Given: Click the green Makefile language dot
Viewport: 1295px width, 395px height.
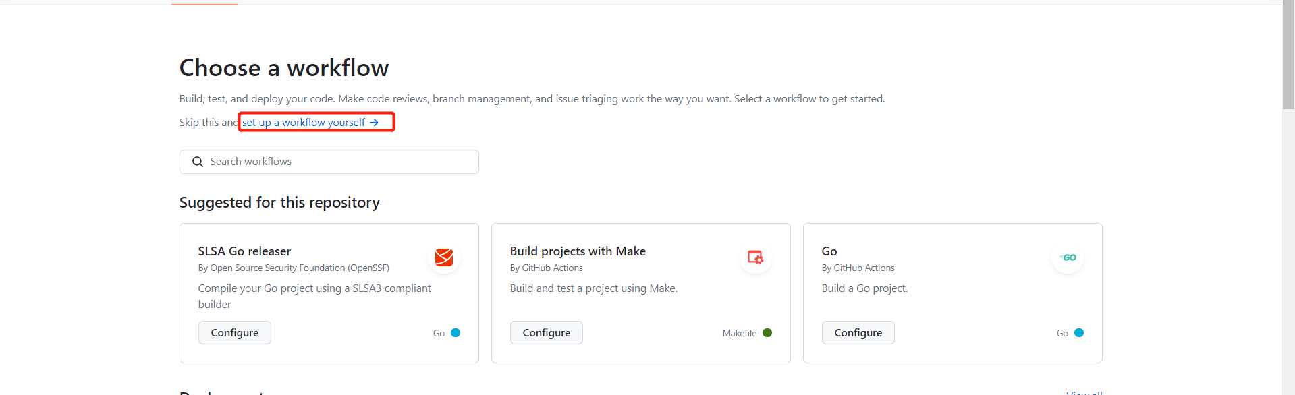Looking at the screenshot, I should pos(767,333).
